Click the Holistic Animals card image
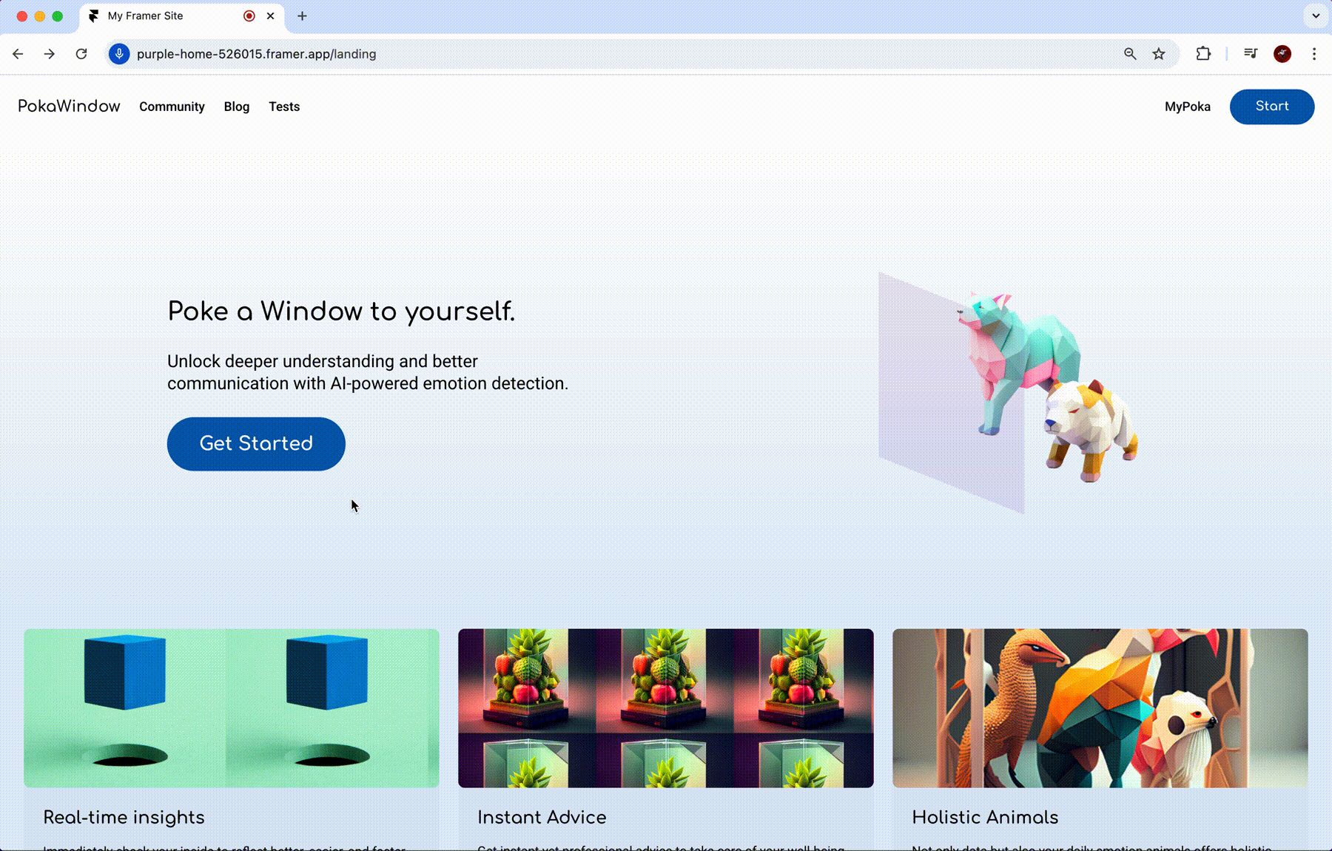Viewport: 1332px width, 851px height. 1100,708
